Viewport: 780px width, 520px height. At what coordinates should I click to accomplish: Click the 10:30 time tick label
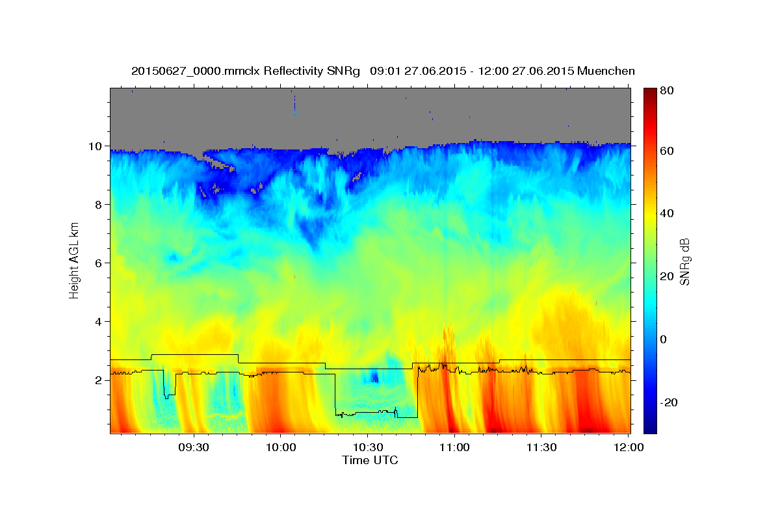tap(367, 448)
